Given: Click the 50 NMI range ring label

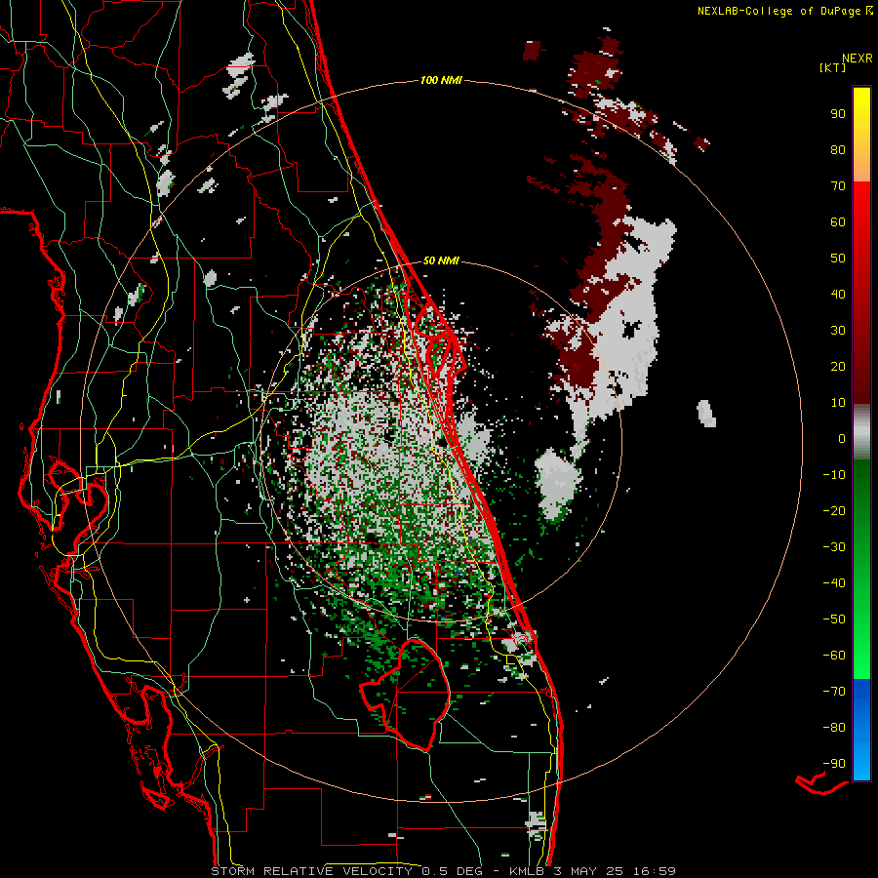Looking at the screenshot, I should (441, 260).
